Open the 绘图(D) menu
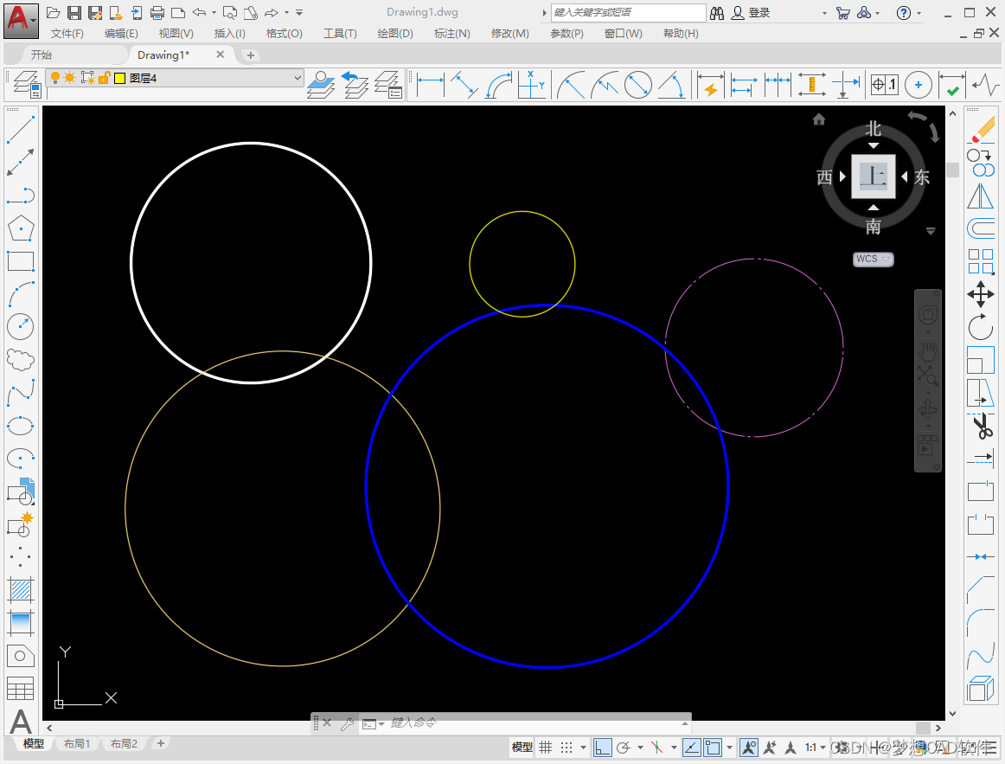The height and width of the screenshot is (764, 1005). click(x=394, y=34)
